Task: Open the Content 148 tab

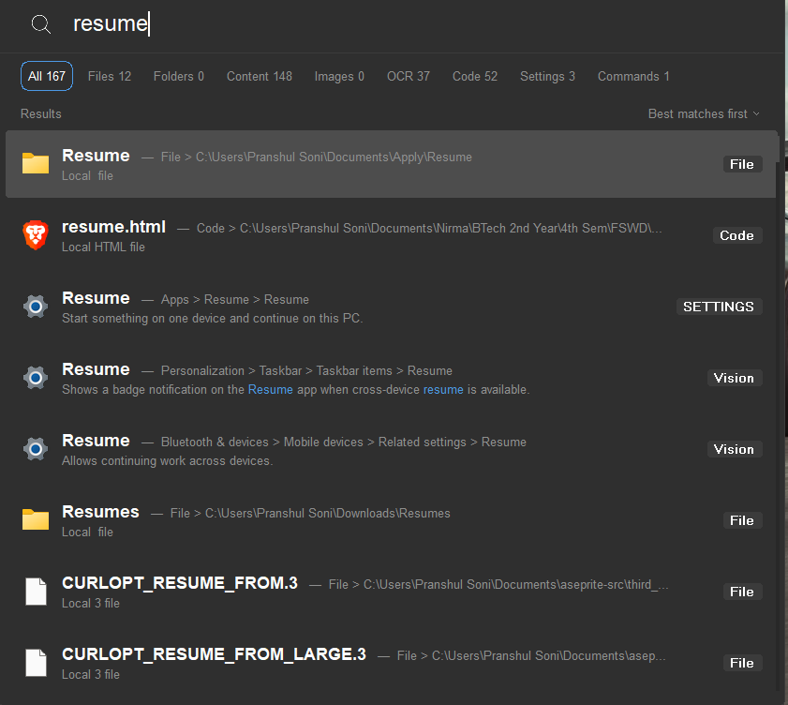Action: pos(260,77)
